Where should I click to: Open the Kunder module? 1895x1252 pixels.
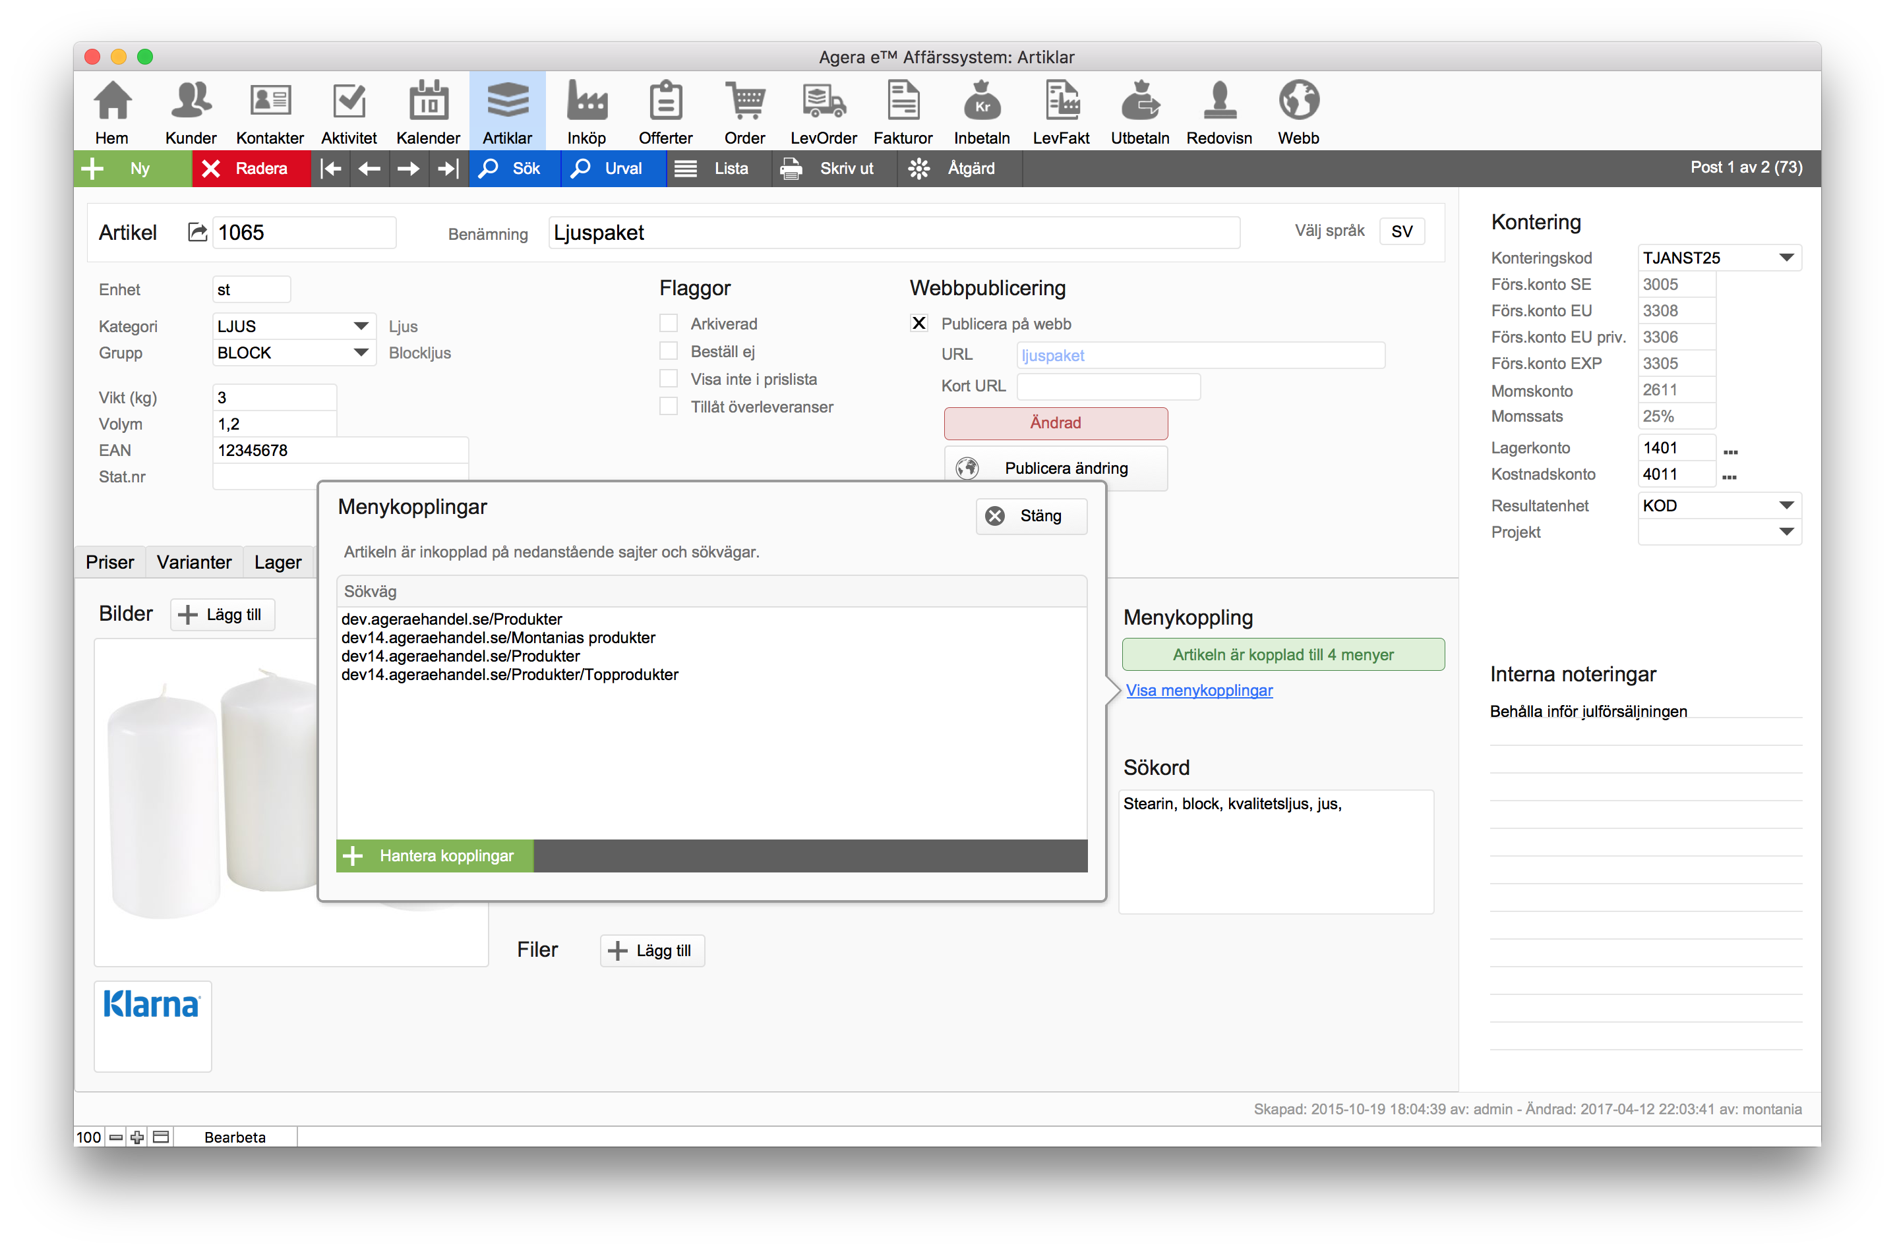point(191,112)
